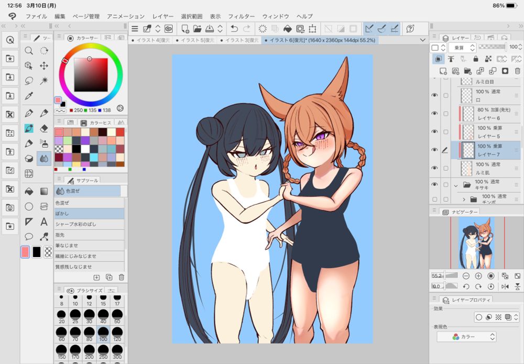
Task: Select the Eraser tool
Action: (44, 128)
